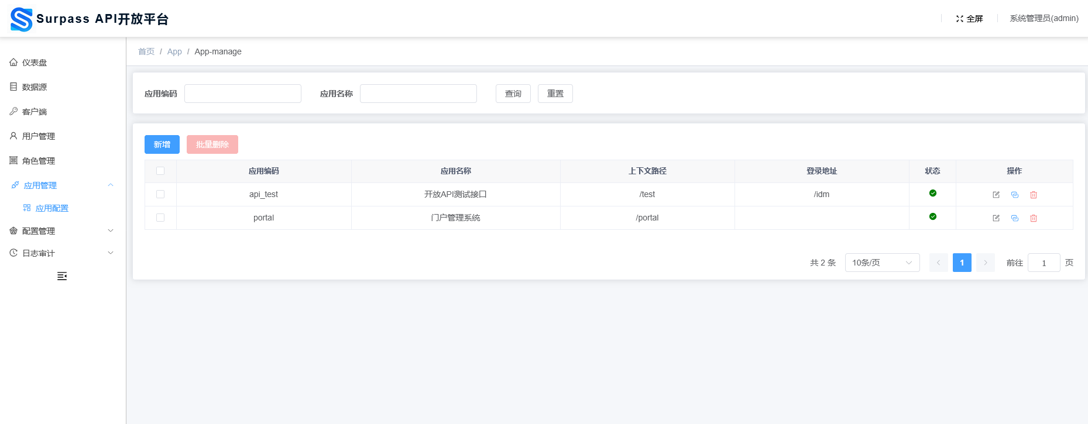The height and width of the screenshot is (424, 1088).
Task: Click the /idm login address cell
Action: [x=822, y=194]
